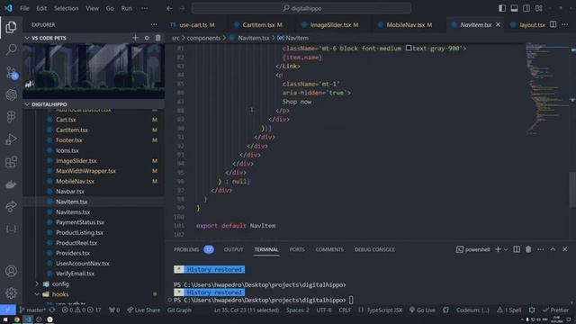Click the master branch in status bar
The width and height of the screenshot is (576, 324).
point(32,310)
